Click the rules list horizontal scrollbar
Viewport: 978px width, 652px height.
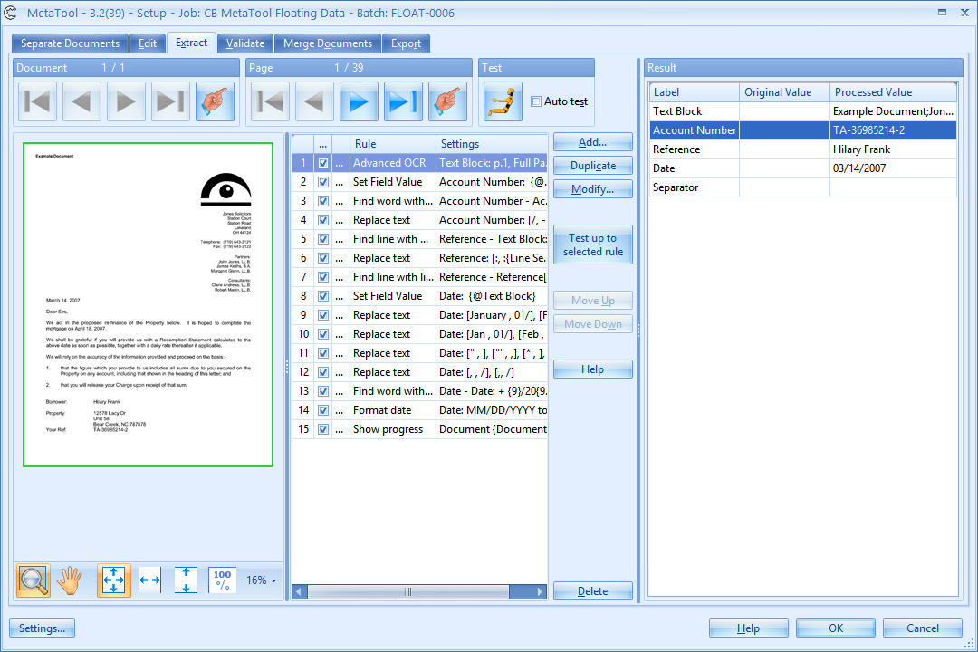pyautogui.click(x=407, y=591)
